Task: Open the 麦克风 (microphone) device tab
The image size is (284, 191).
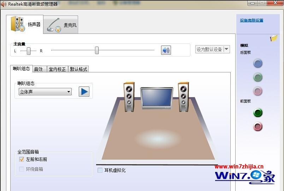Action: (x=61, y=25)
